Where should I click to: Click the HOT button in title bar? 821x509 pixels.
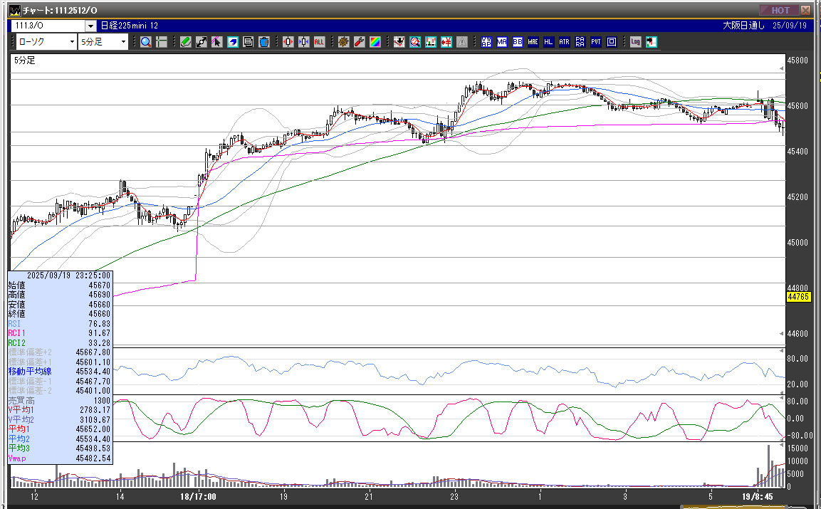tap(779, 10)
